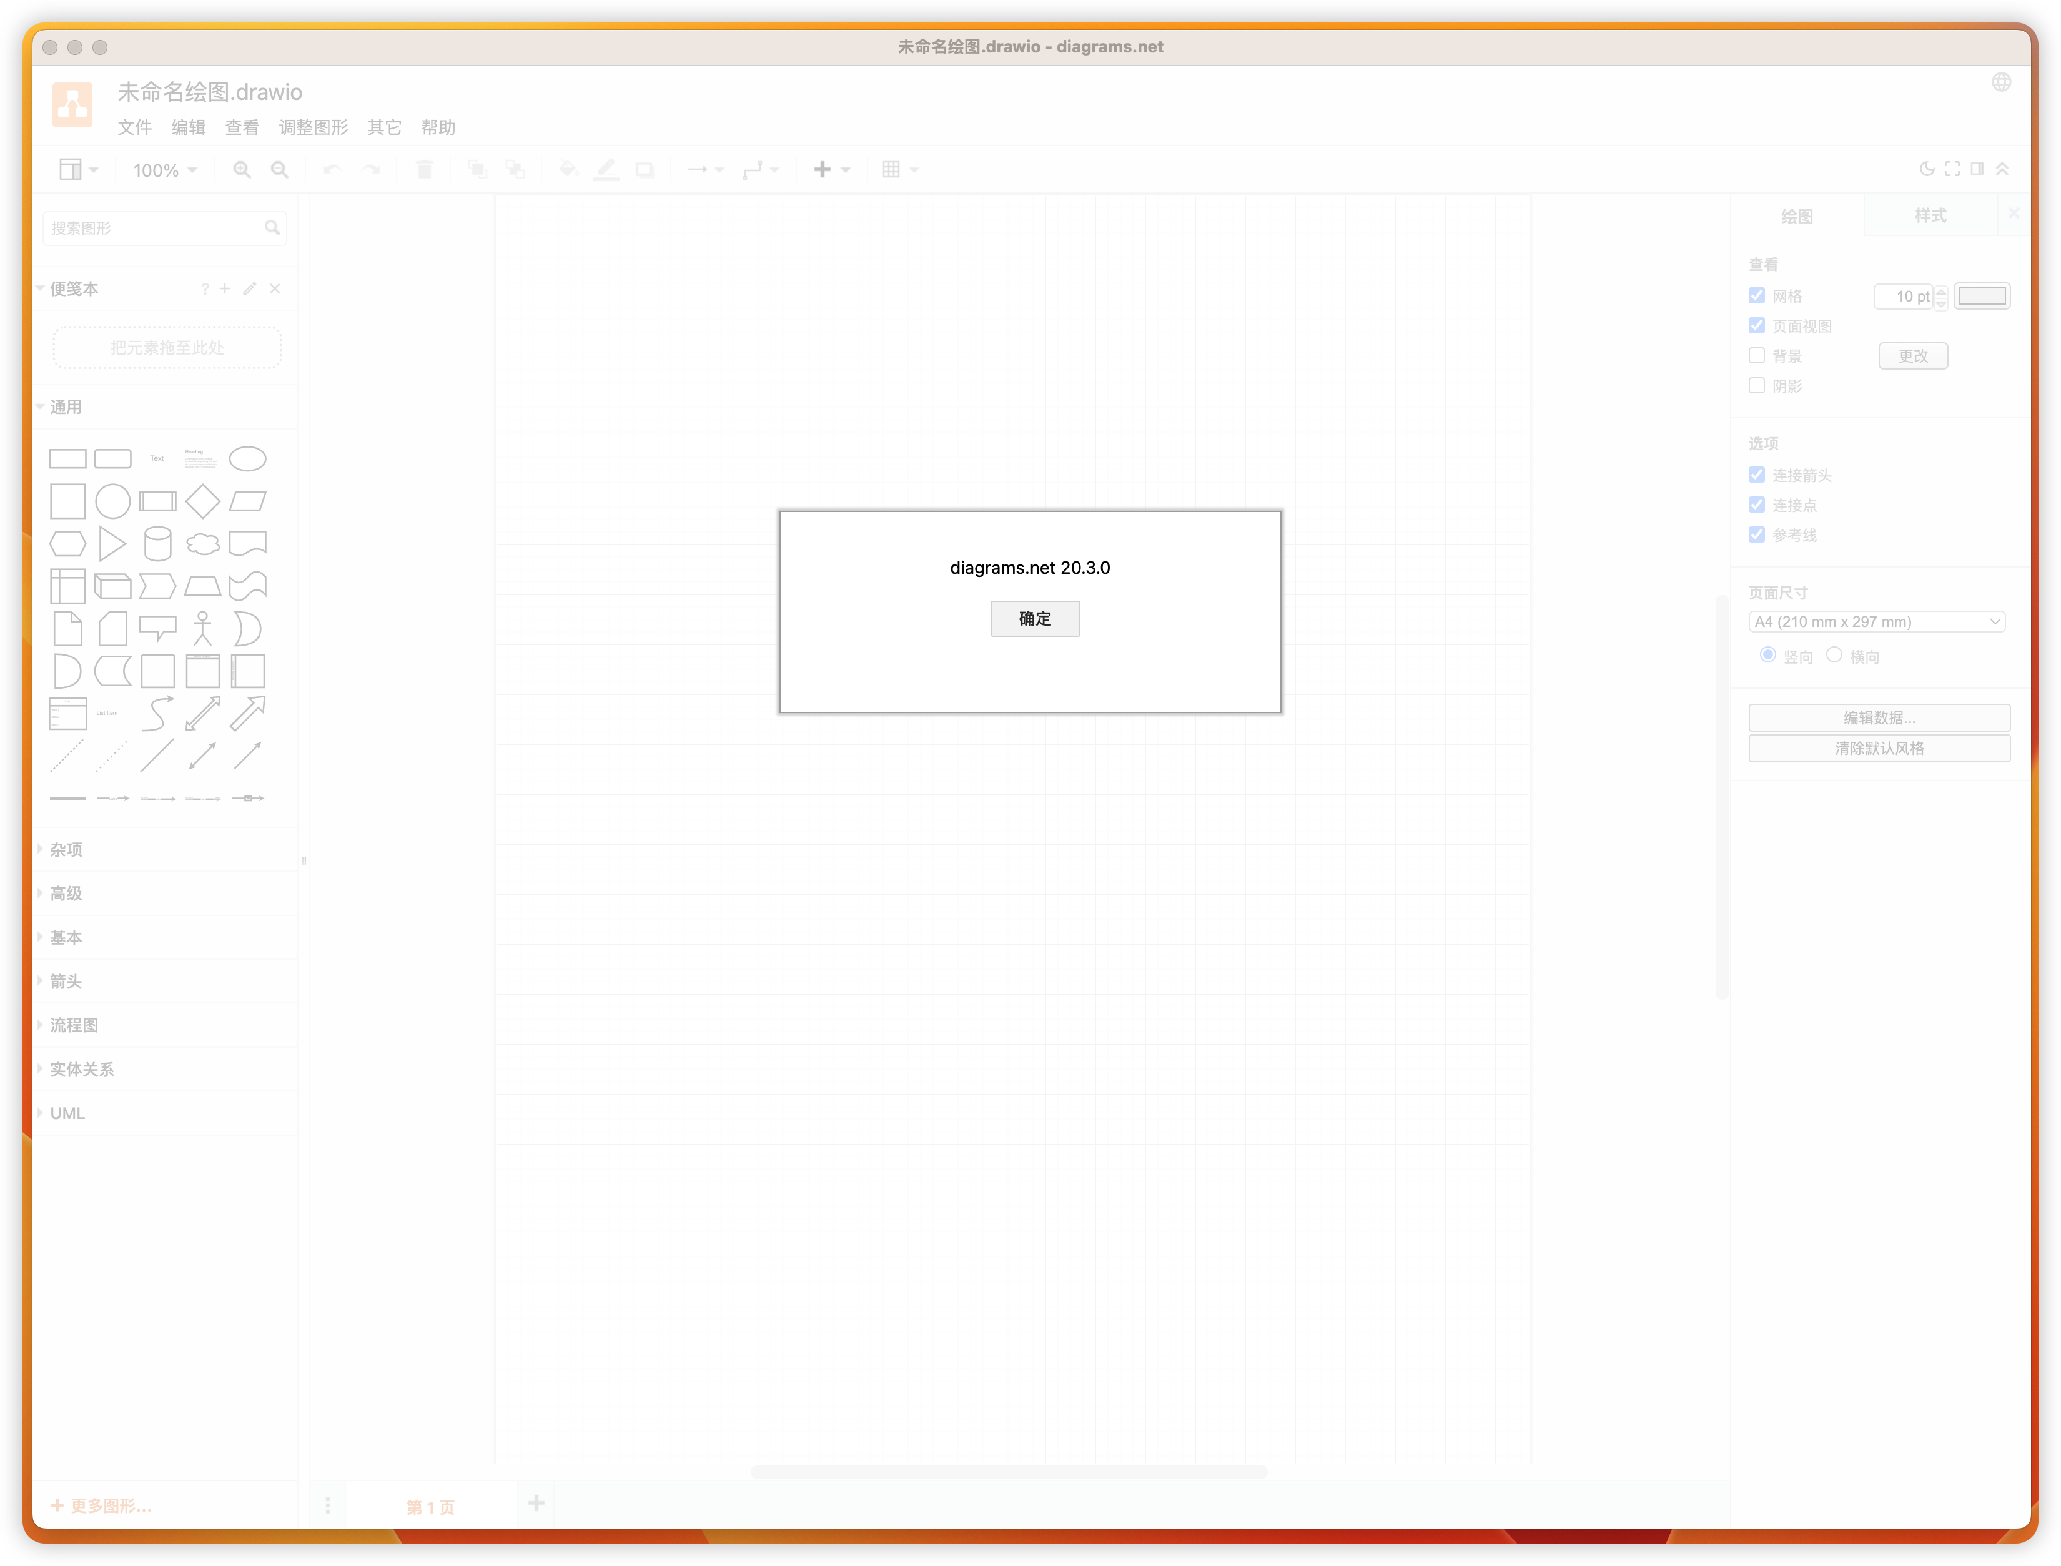Select the diamond shape in 通用
Image resolution: width=2061 pixels, height=1566 pixels.
coord(202,501)
